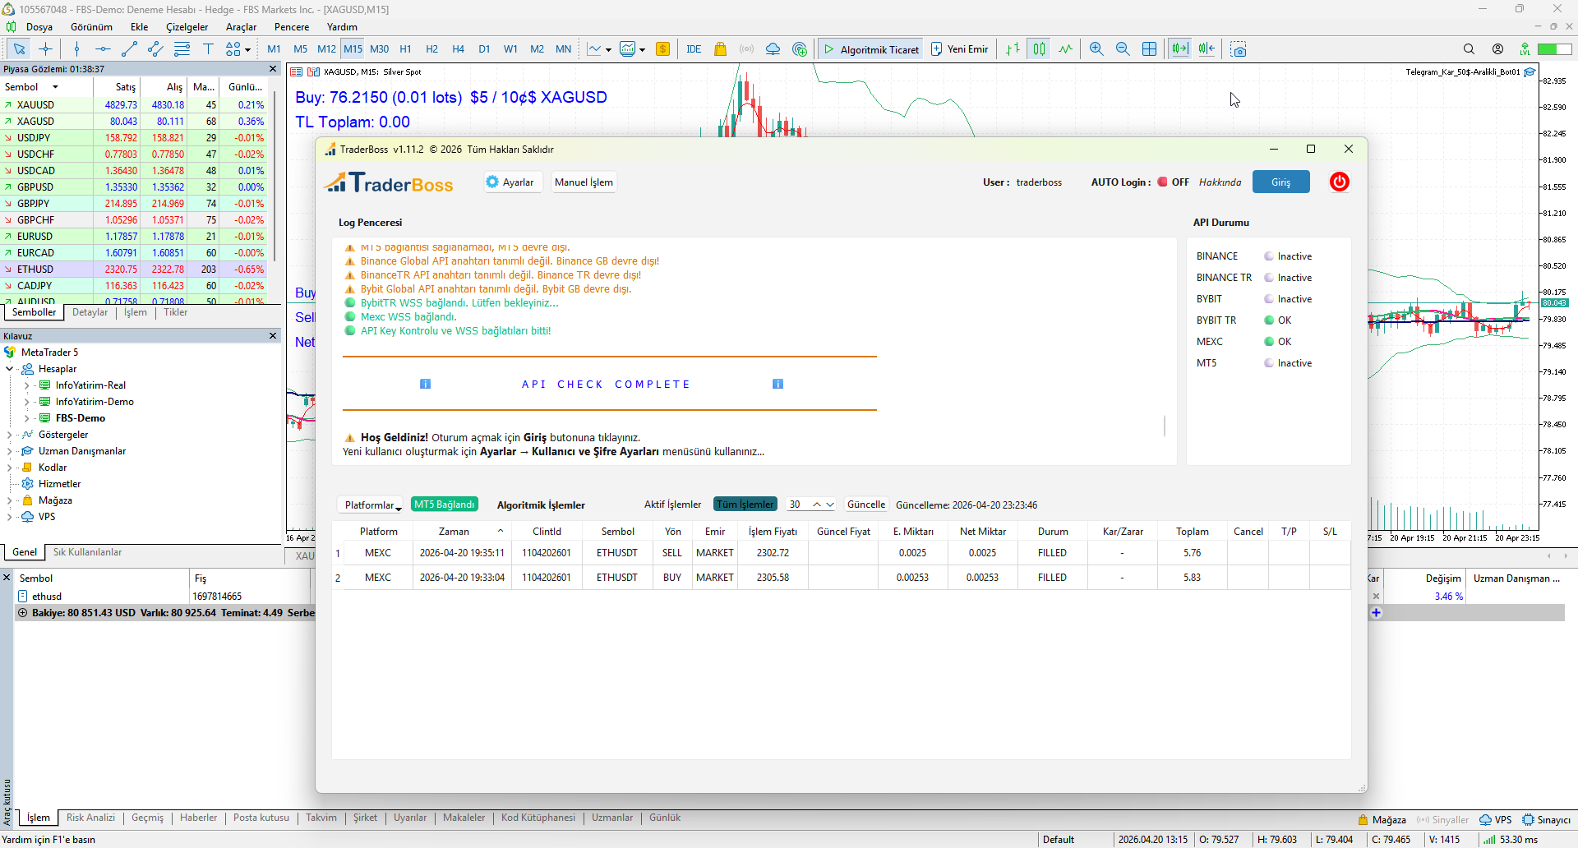
Task: Open the MQL5 account profile icon
Action: pyautogui.click(x=1498, y=49)
